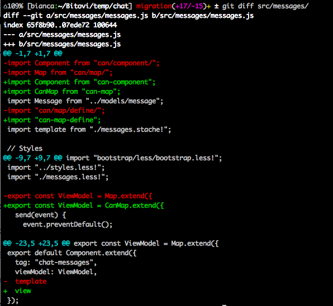The height and width of the screenshot is (306, 333).
Task: Click added line importing Component from "can-component"
Action: click(x=80, y=82)
